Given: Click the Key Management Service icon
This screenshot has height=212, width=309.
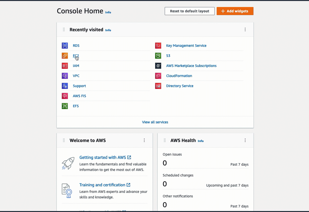Looking at the screenshot, I should click(x=158, y=46).
